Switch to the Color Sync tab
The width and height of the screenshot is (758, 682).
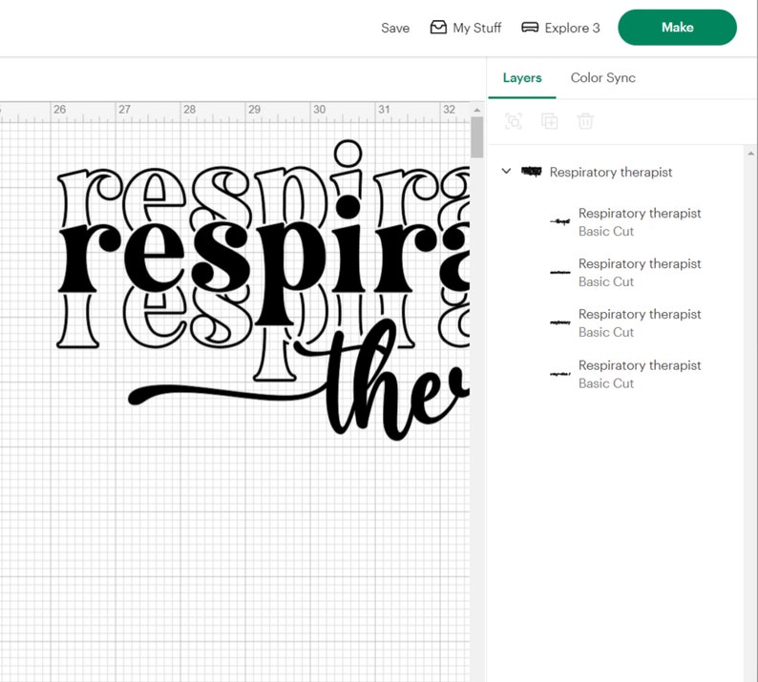pos(602,78)
